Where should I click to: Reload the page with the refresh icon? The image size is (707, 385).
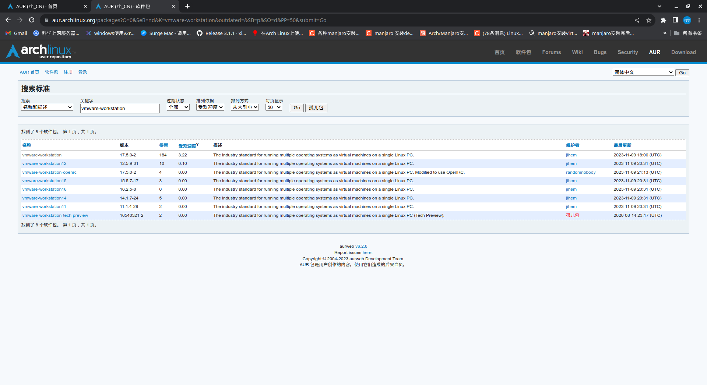(x=32, y=20)
